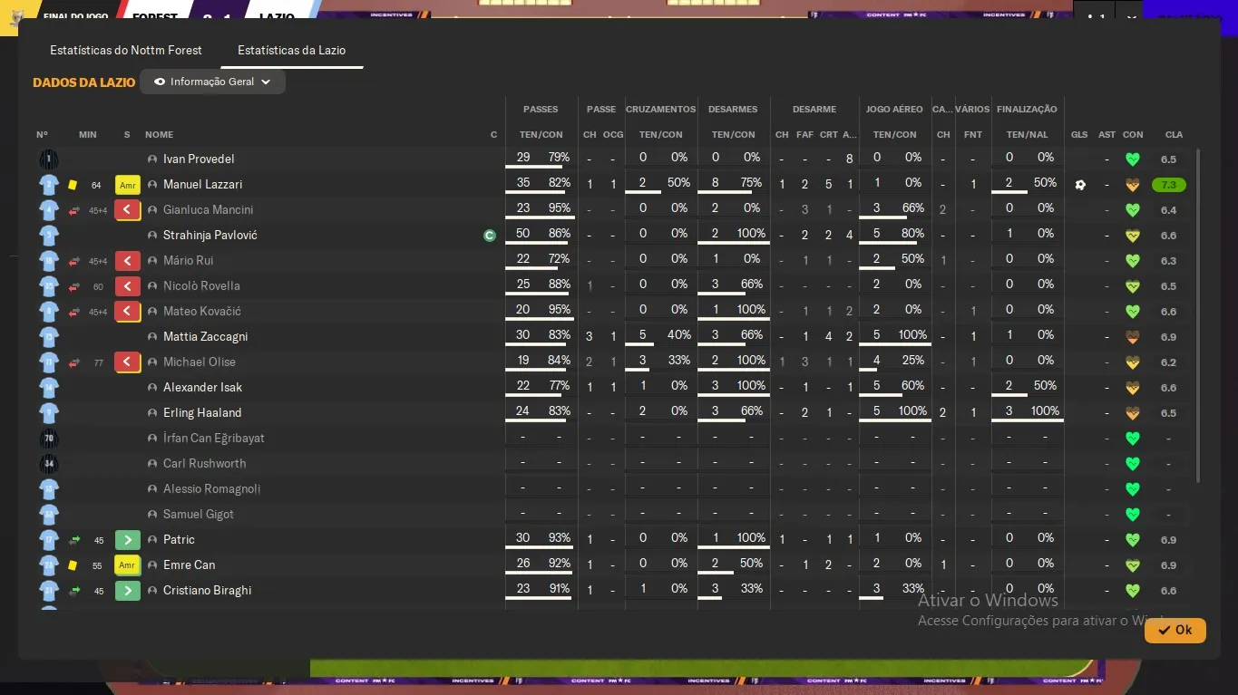Click the person icon beside Alexander Isak
Image resolution: width=1238 pixels, height=695 pixels.
152,388
